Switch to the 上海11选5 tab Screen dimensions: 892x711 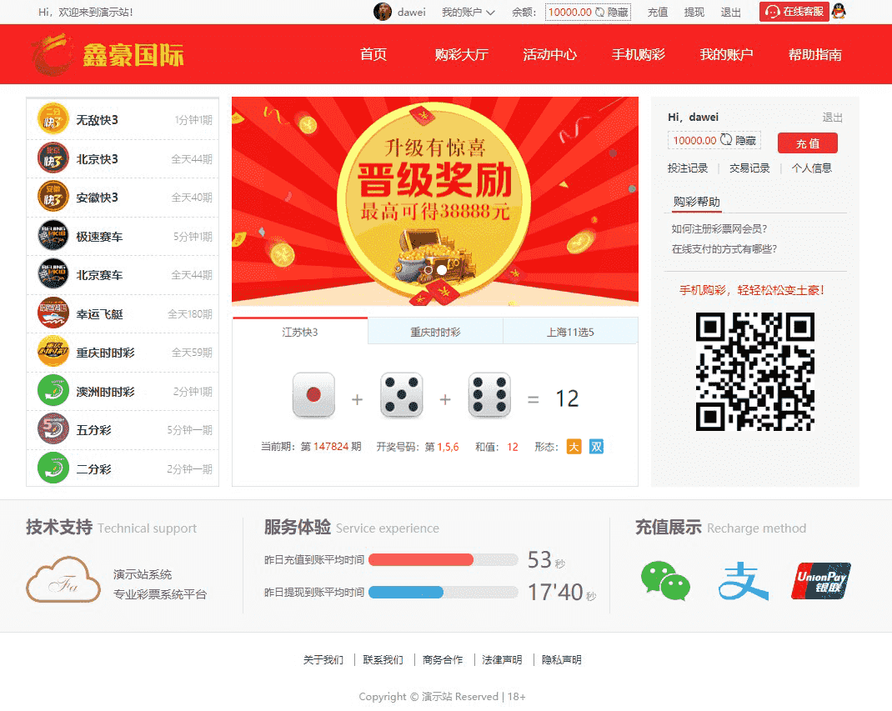point(570,330)
